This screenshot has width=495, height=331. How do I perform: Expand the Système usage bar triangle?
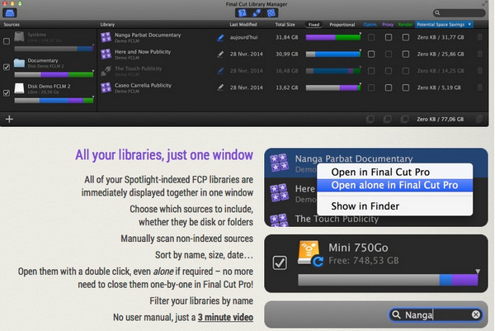pyautogui.click(x=92, y=45)
